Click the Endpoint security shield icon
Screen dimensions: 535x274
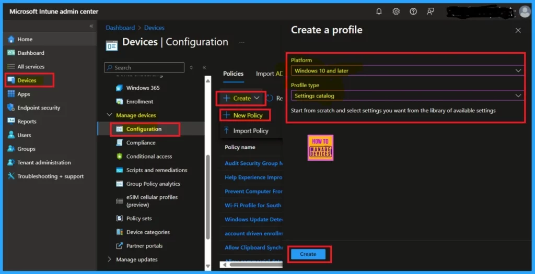click(11, 108)
